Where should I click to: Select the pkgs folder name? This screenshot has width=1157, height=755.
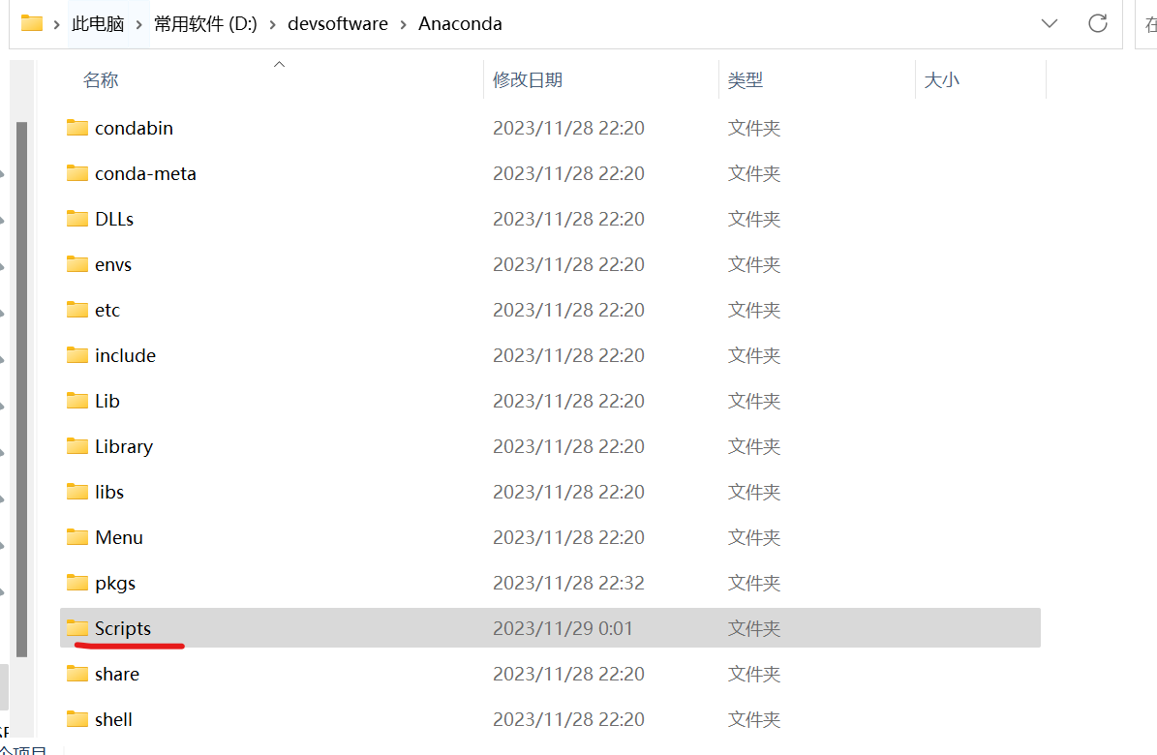[x=115, y=583]
